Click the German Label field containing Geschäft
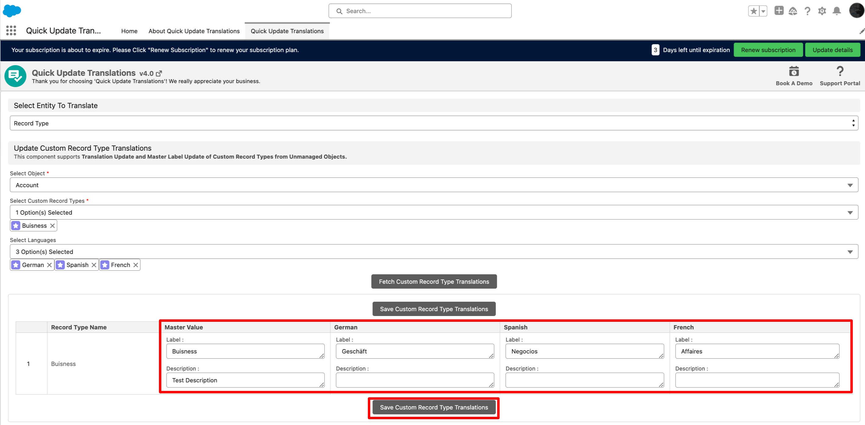865x425 pixels. pyautogui.click(x=415, y=351)
